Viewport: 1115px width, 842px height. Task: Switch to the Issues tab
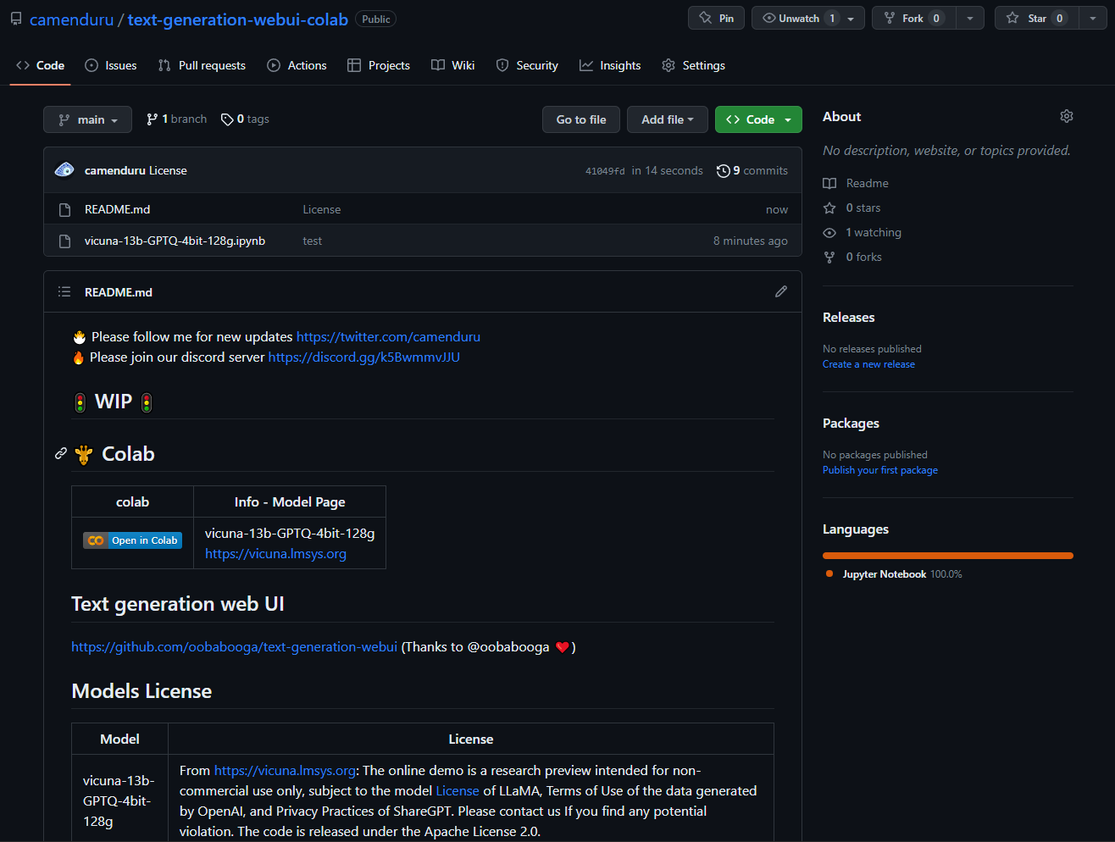tap(110, 65)
